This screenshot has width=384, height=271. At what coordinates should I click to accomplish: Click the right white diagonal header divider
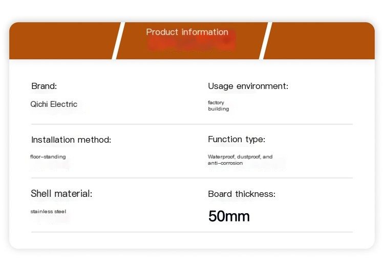pos(266,40)
